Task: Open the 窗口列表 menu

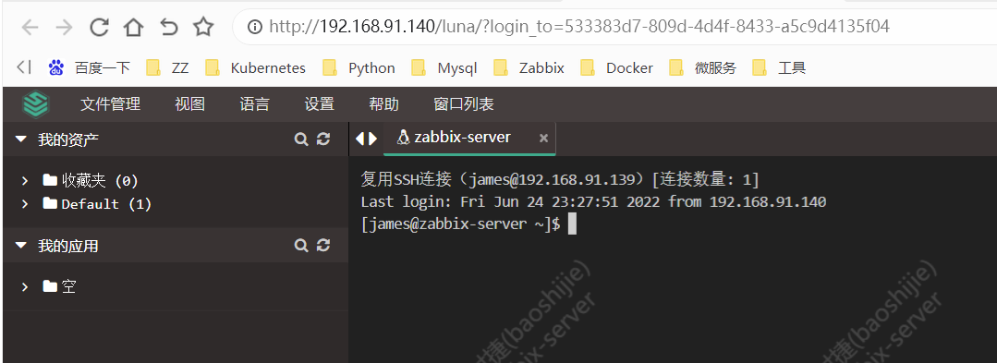Action: pyautogui.click(x=464, y=104)
